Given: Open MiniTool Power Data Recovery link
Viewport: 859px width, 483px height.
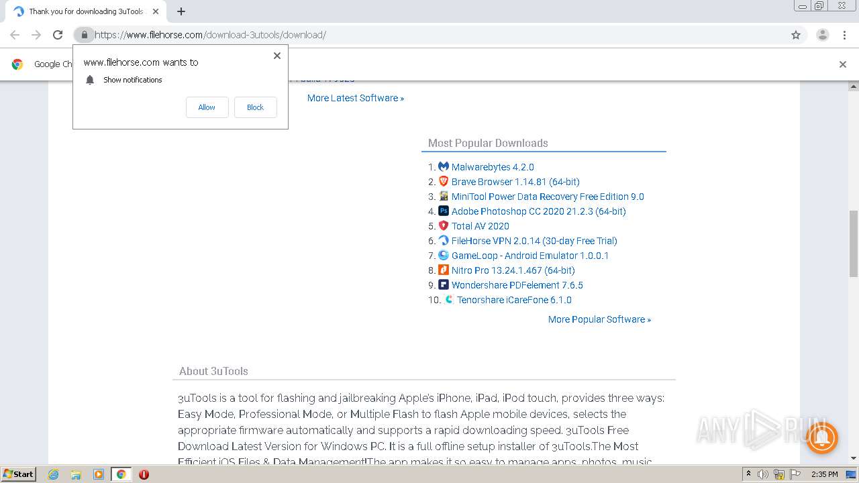Looking at the screenshot, I should (548, 197).
